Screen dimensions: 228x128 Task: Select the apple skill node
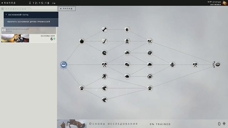point(82,41)
